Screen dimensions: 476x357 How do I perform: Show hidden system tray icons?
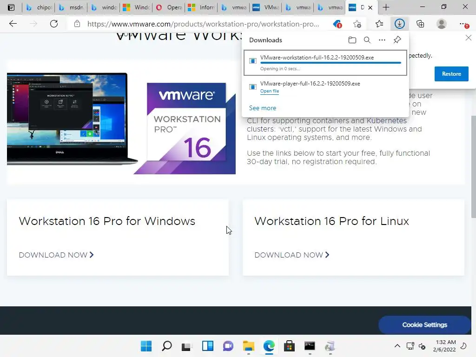coord(397,346)
